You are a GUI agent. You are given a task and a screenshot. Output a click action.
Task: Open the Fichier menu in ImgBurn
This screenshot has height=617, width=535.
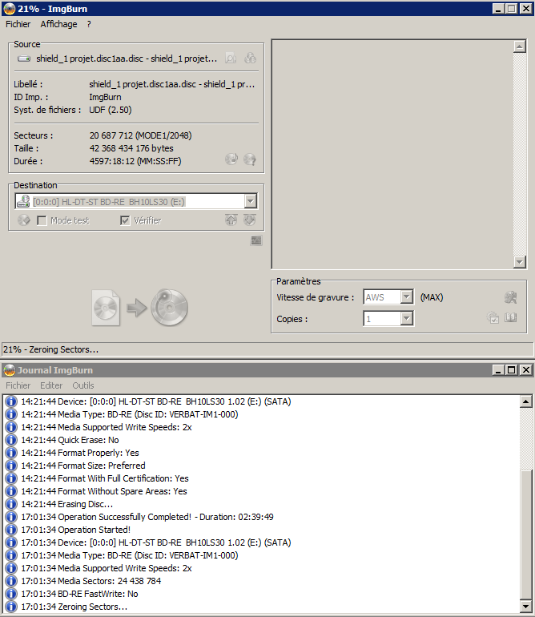pos(18,24)
